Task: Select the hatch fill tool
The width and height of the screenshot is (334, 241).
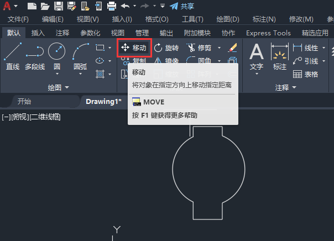Action: pyautogui.click(x=100, y=74)
